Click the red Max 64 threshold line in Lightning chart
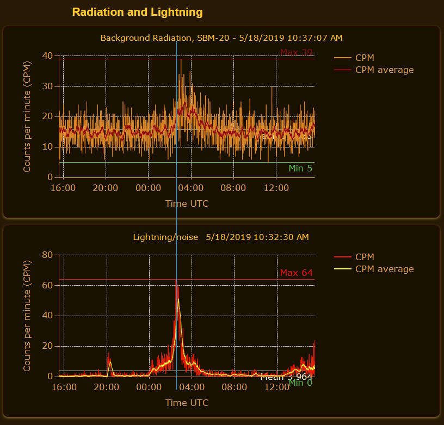444x425 pixels. pos(187,280)
